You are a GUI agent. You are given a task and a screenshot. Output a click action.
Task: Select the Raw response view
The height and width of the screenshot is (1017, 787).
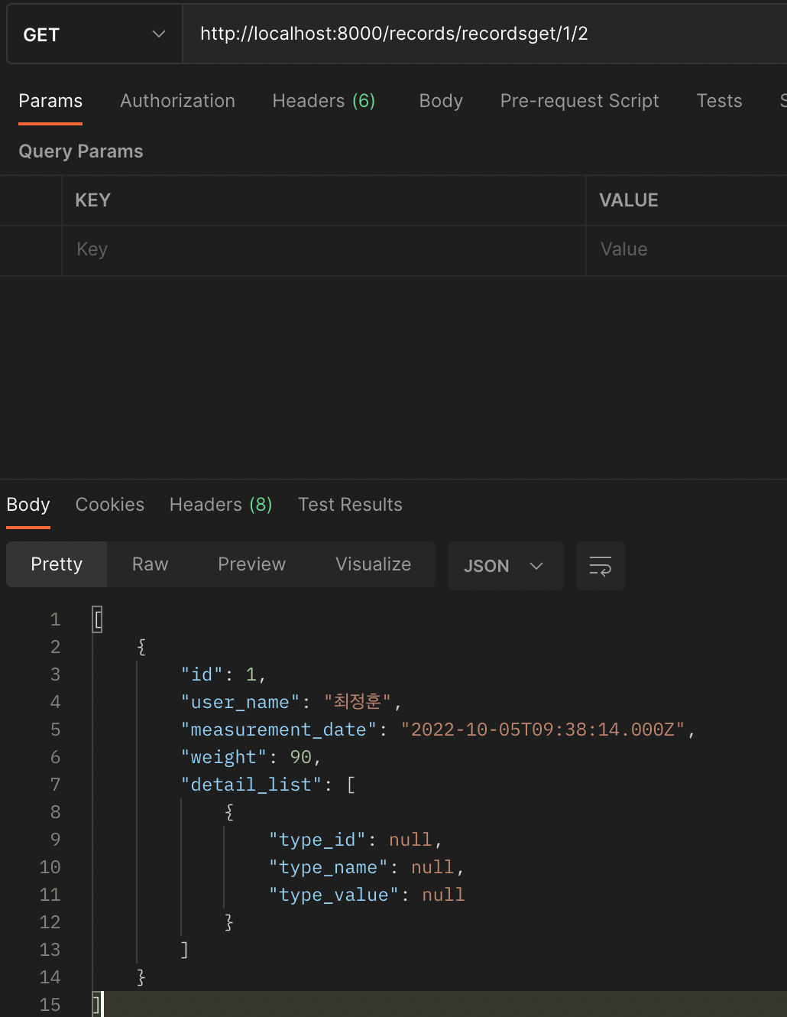[x=149, y=564]
